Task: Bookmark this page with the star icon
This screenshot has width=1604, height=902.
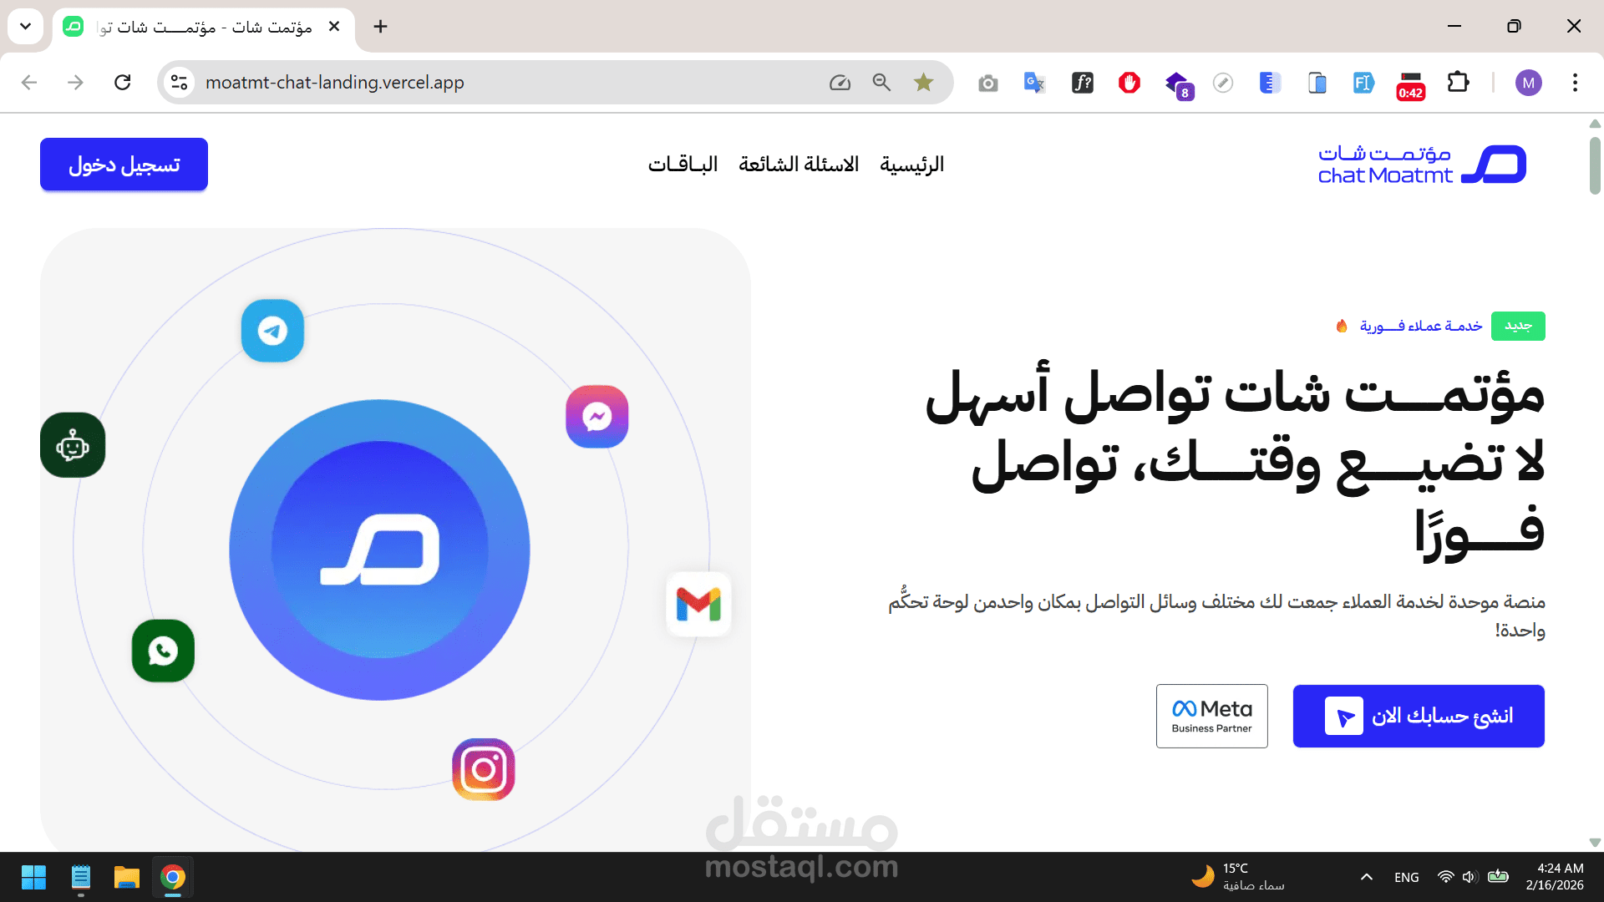Action: click(924, 82)
